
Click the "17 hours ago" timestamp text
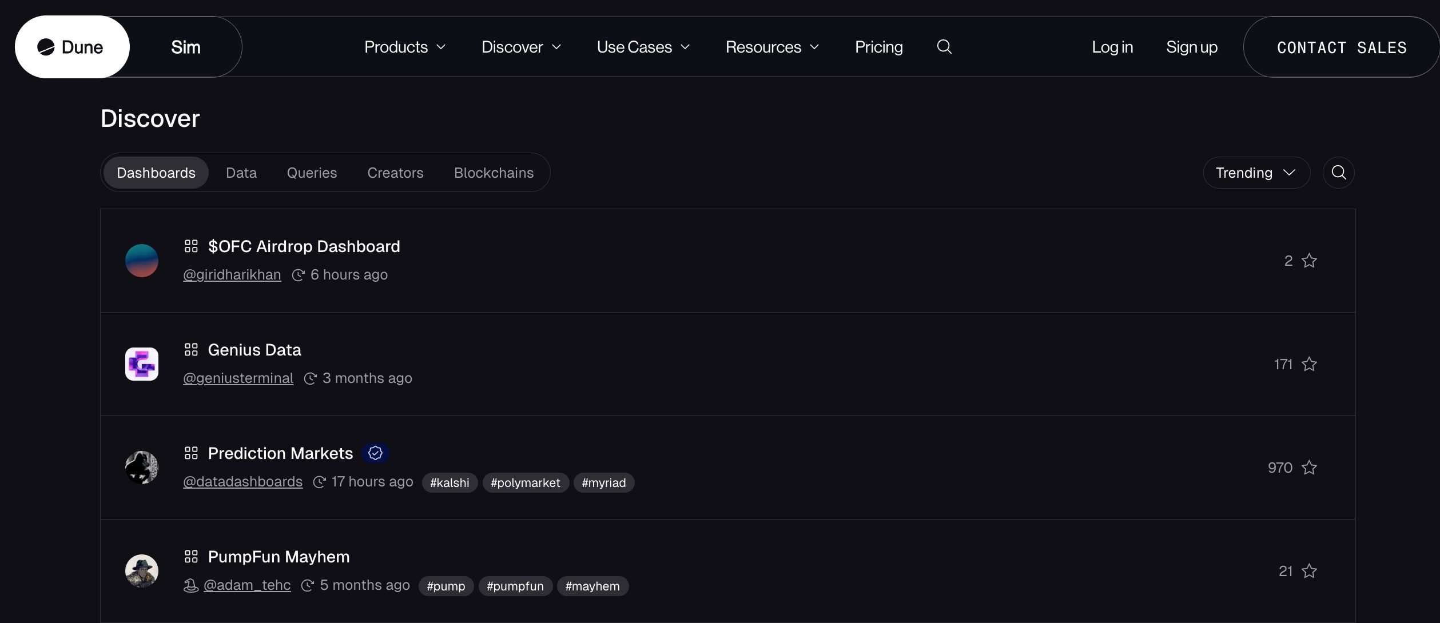pyautogui.click(x=372, y=482)
